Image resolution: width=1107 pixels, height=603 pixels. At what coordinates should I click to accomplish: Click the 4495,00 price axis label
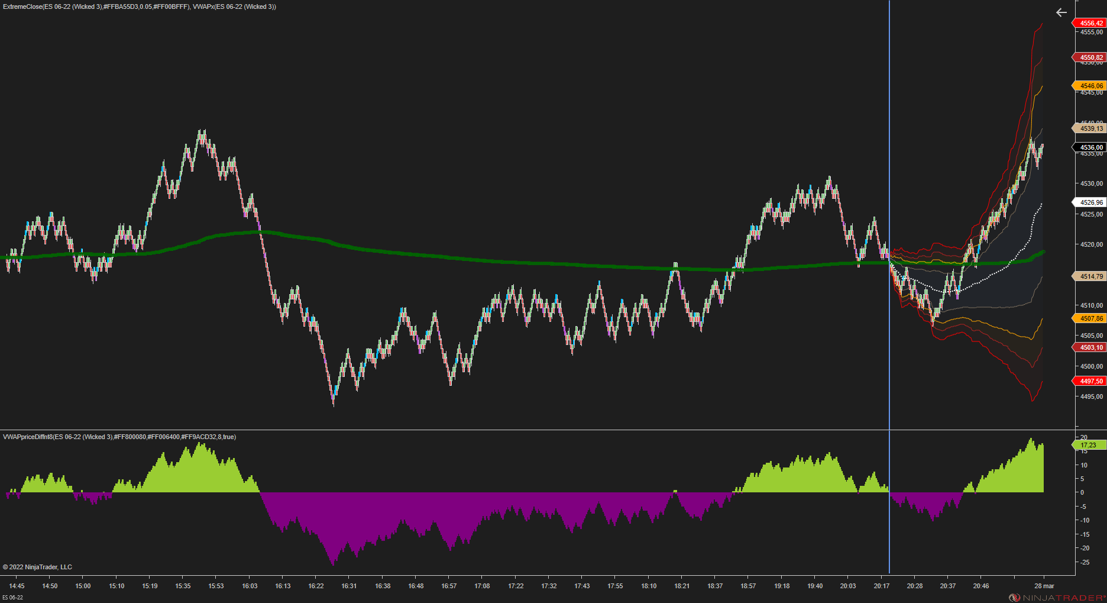[x=1092, y=396]
